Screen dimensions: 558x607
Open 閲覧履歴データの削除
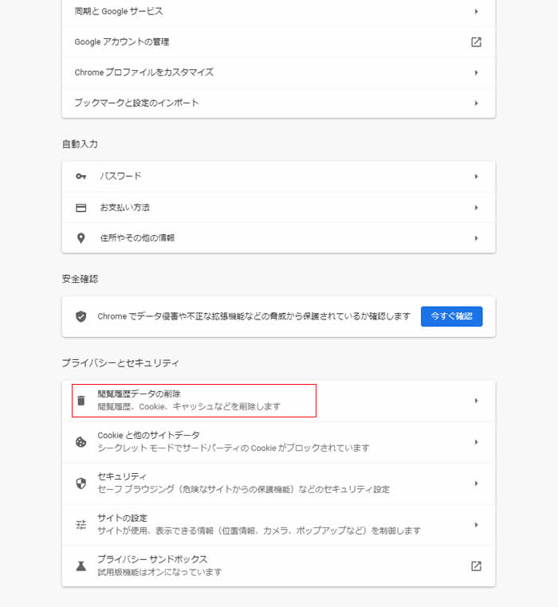point(279,400)
